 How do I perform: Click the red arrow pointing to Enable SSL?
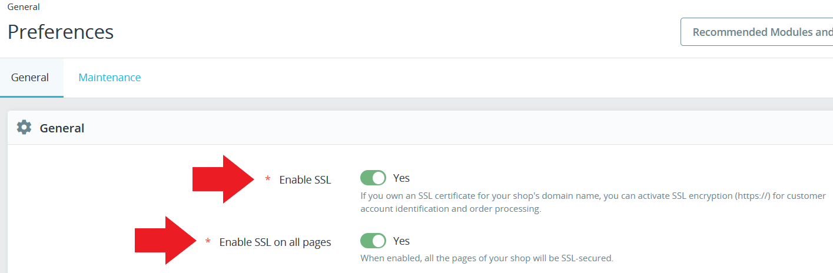point(224,179)
